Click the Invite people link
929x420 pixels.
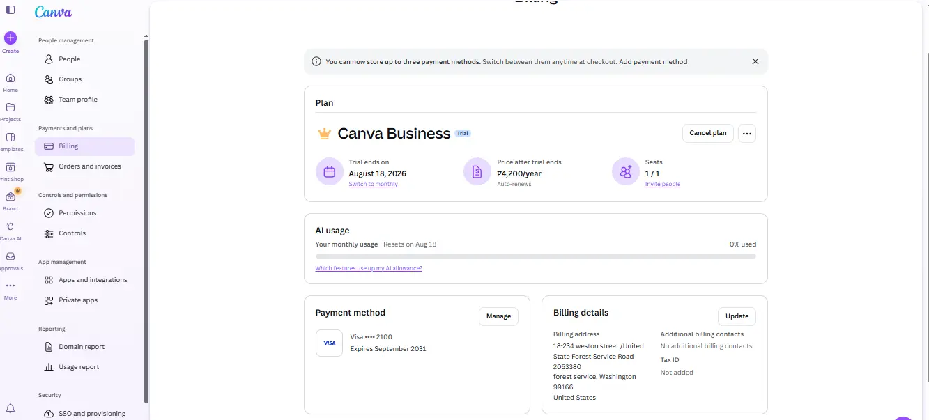click(663, 184)
